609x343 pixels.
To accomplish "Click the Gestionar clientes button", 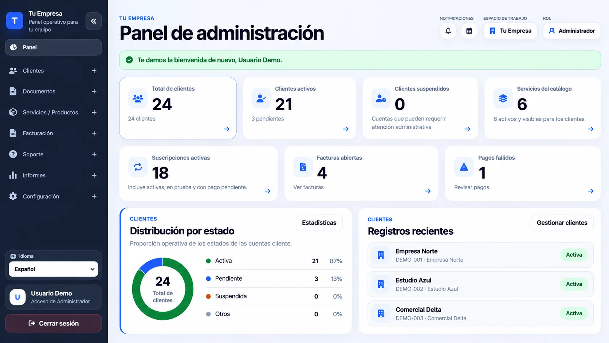I will pyautogui.click(x=562, y=223).
